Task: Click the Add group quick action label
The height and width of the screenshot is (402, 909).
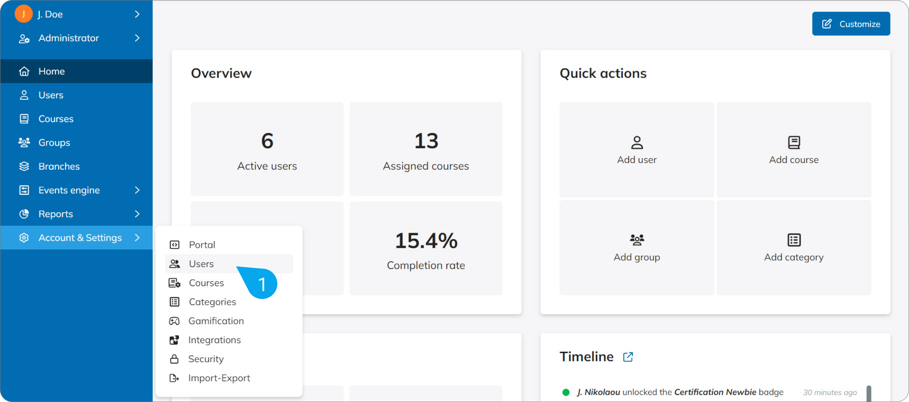Action: pyautogui.click(x=637, y=257)
